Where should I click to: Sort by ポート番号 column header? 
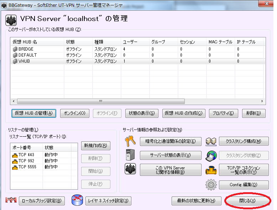[26, 148]
